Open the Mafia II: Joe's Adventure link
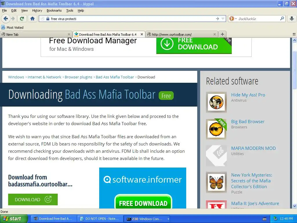 click(255, 204)
